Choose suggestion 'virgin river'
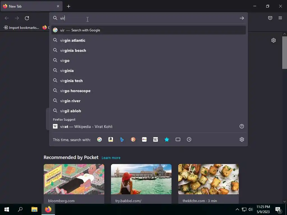 click(x=149, y=101)
